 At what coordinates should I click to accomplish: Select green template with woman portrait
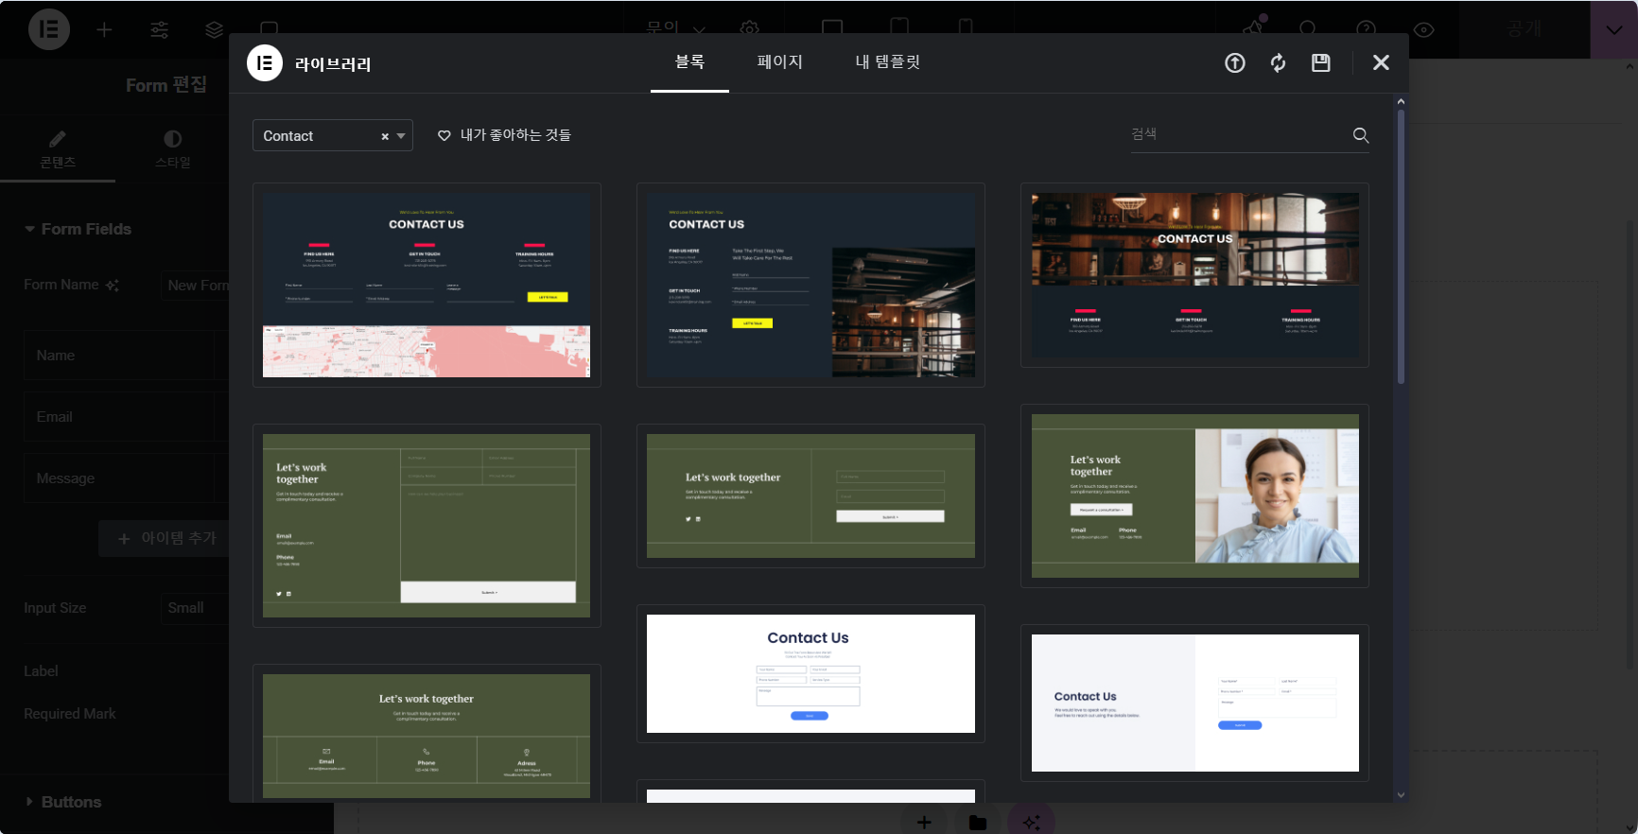(1194, 495)
